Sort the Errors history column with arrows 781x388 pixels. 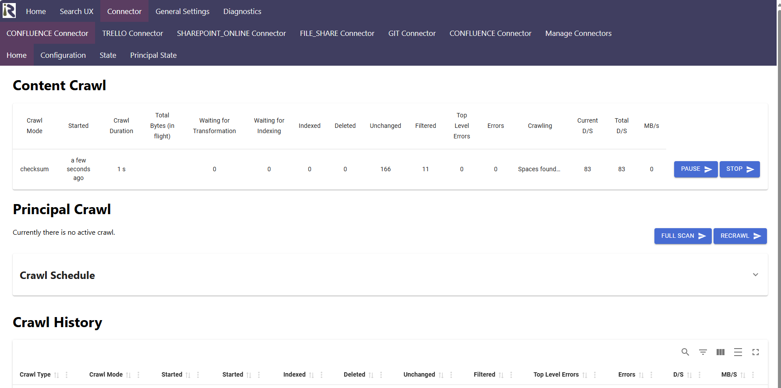[641, 375]
